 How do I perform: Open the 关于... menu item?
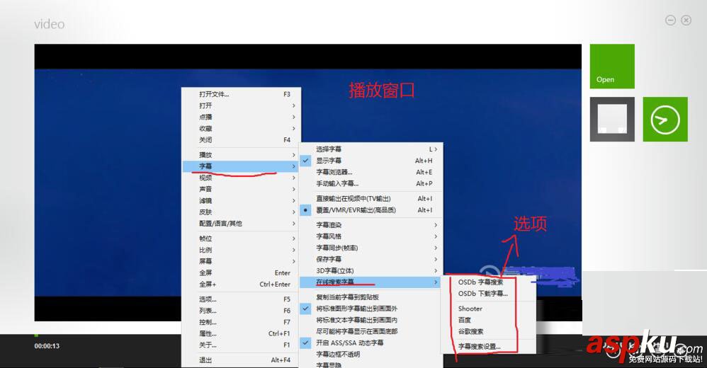(x=242, y=345)
